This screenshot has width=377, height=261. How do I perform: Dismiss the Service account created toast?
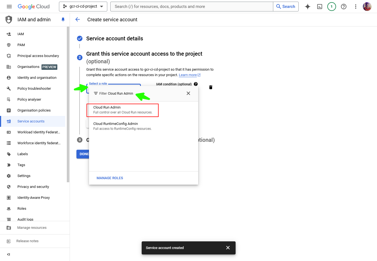tap(228, 248)
